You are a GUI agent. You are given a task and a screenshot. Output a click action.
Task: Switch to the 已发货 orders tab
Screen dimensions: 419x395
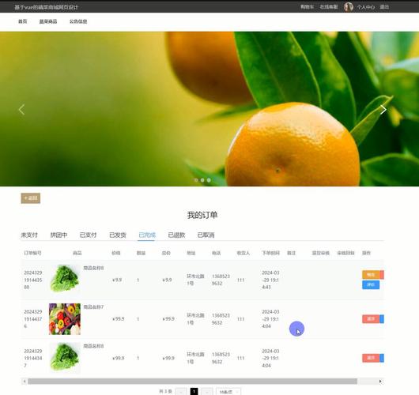(118, 235)
